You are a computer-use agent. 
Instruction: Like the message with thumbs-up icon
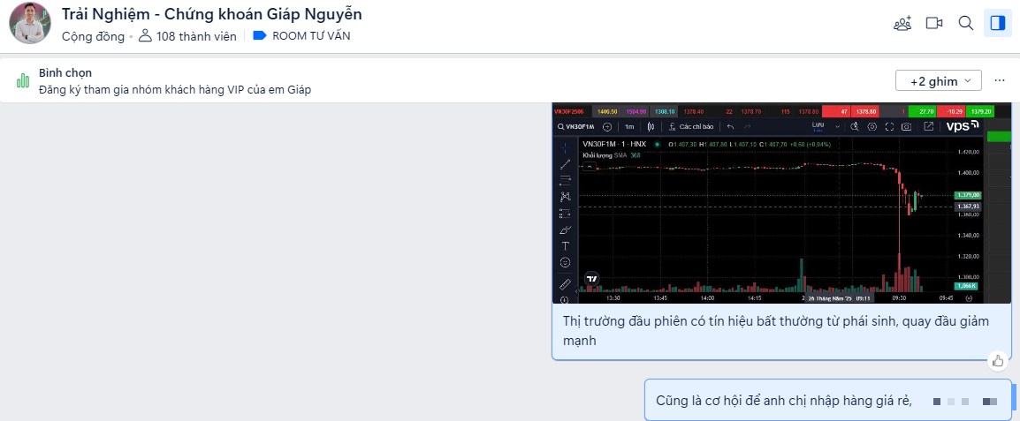[x=998, y=360]
